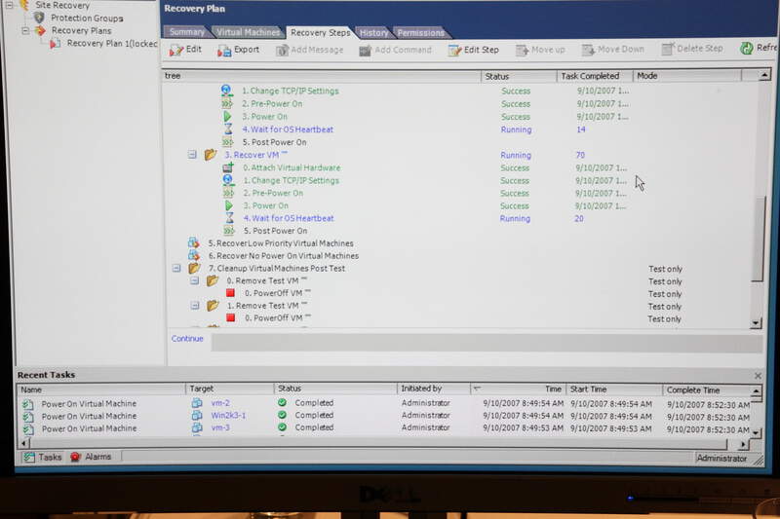
Task: Click the Continue link
Action: pos(187,338)
